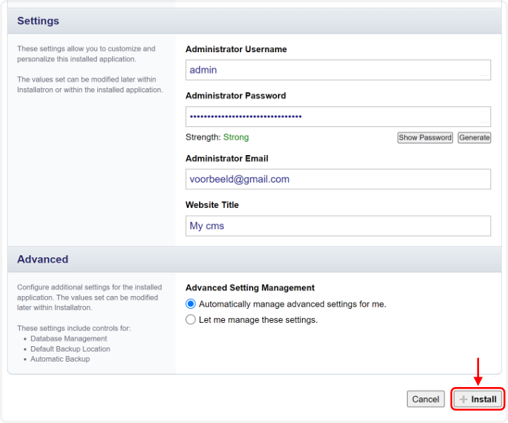Click the Database Management bullet item

68,339
